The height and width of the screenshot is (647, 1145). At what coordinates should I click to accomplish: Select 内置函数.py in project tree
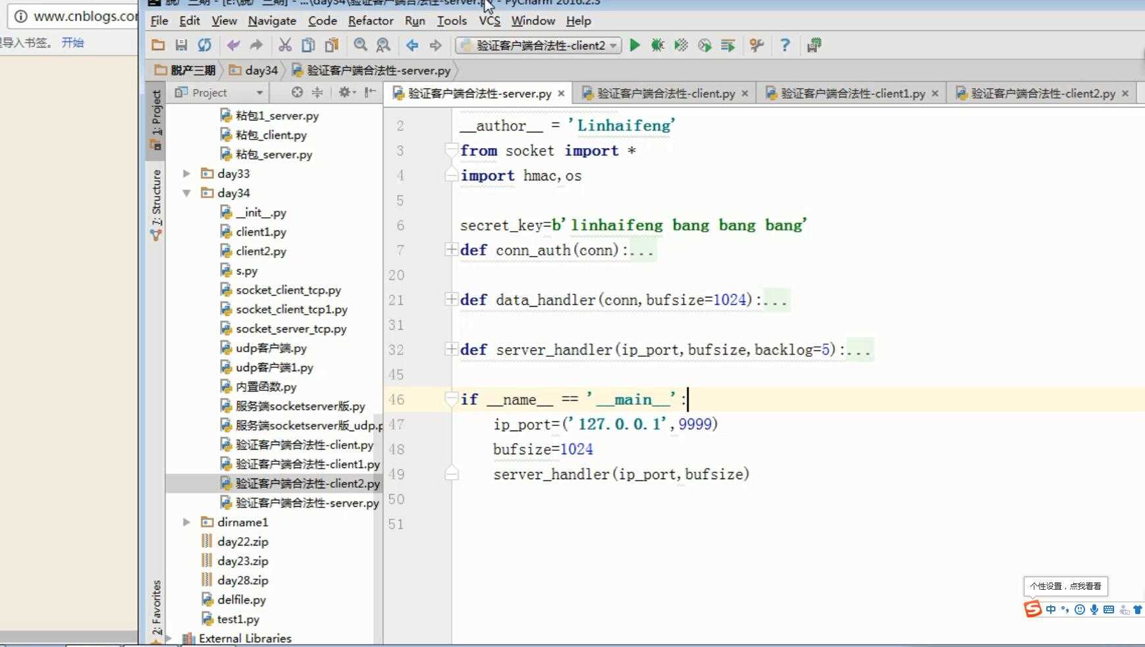coord(266,387)
